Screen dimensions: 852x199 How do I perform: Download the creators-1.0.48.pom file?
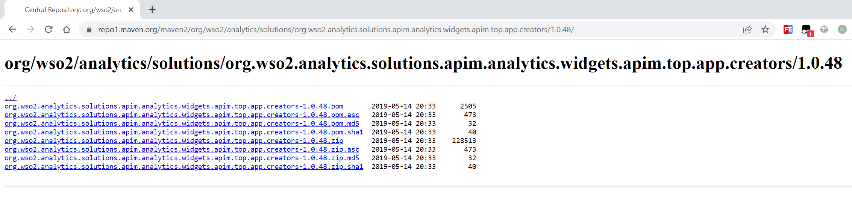[174, 106]
